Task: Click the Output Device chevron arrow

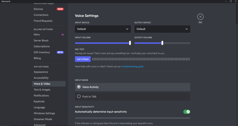Action: point(187,29)
